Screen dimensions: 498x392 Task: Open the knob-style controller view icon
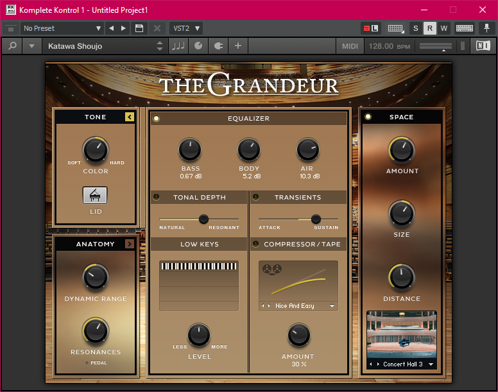coord(198,46)
